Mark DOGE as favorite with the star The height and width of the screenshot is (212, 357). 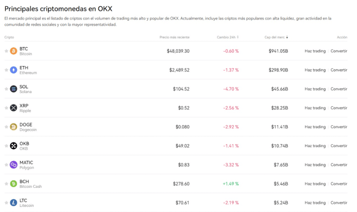[x=6, y=127]
